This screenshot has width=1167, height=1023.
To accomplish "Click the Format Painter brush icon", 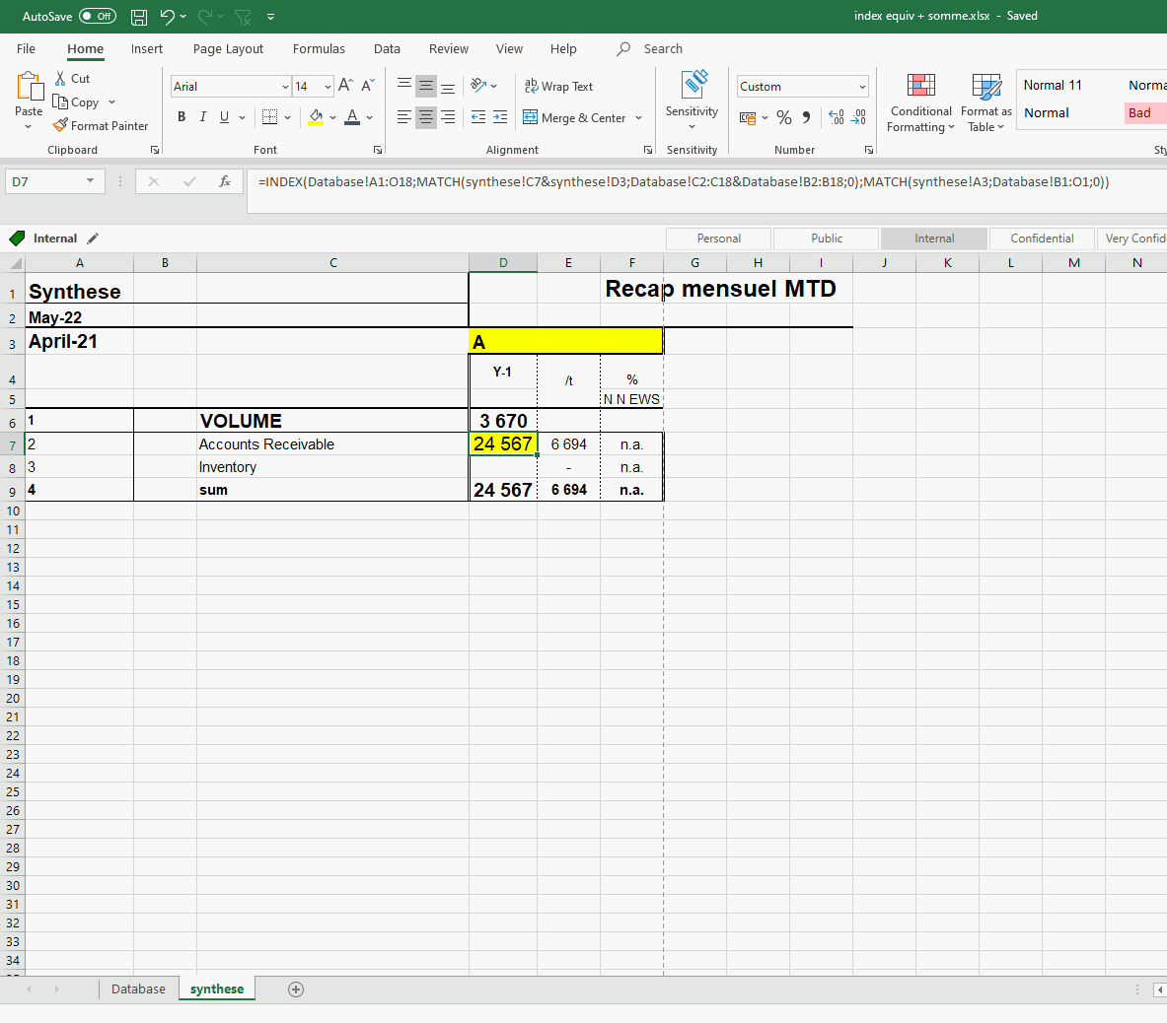I will (x=61, y=125).
